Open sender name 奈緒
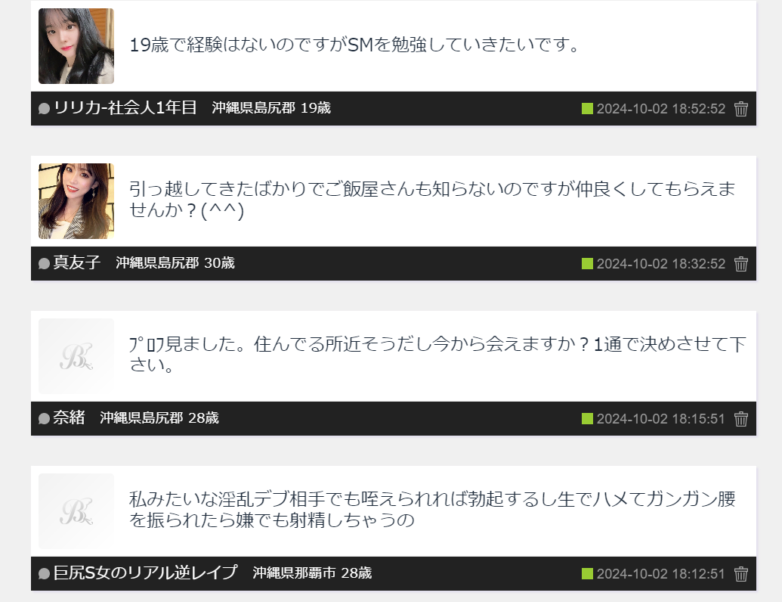Image resolution: width=782 pixels, height=602 pixels. [70, 417]
